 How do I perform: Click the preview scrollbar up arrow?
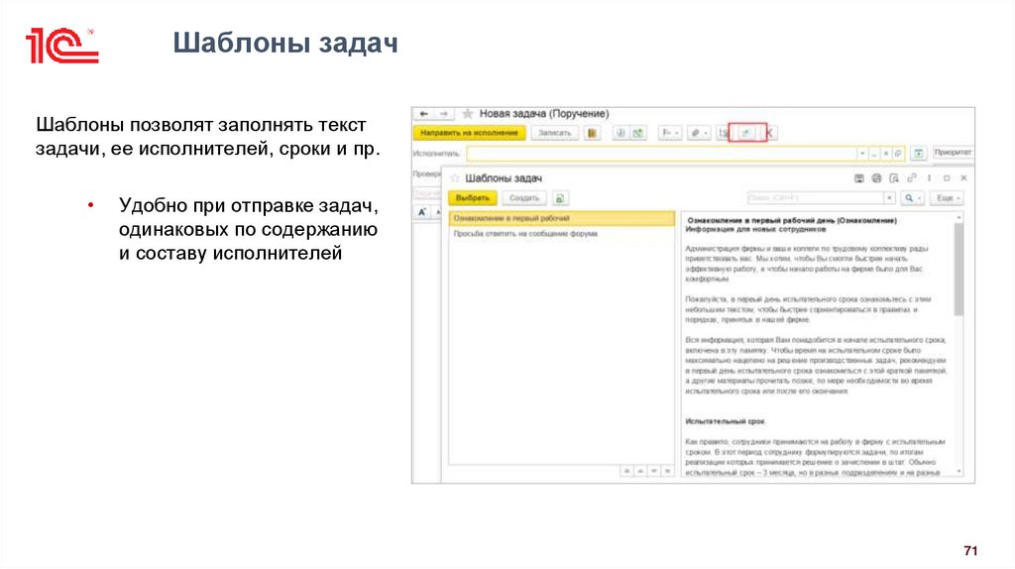959,217
